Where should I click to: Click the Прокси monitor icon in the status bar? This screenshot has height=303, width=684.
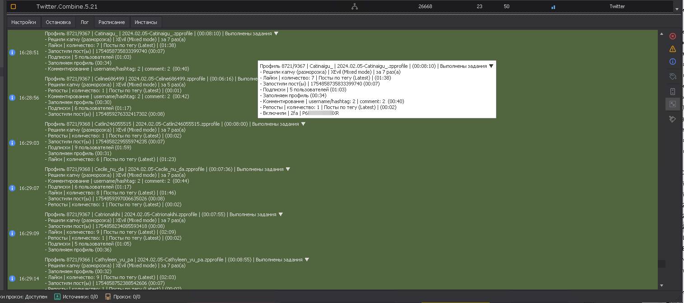click(x=108, y=297)
